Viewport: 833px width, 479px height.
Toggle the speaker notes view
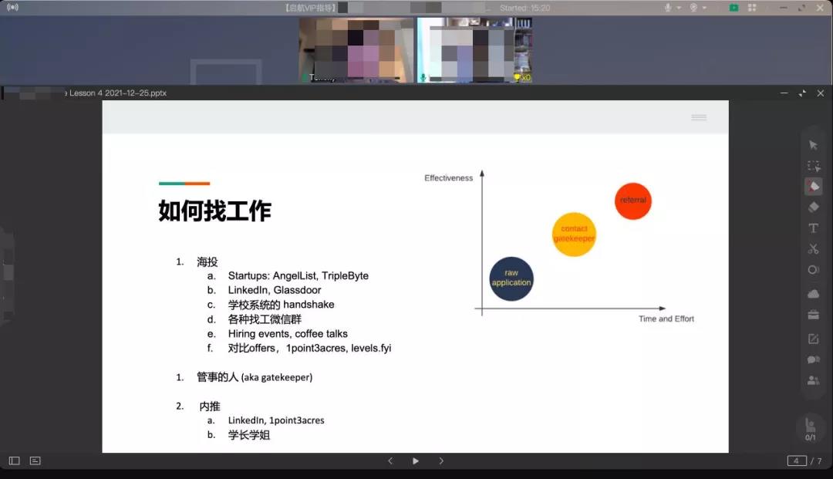point(35,460)
